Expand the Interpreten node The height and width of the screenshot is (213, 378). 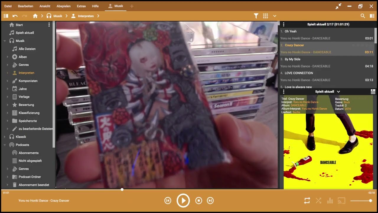[x=7, y=73]
